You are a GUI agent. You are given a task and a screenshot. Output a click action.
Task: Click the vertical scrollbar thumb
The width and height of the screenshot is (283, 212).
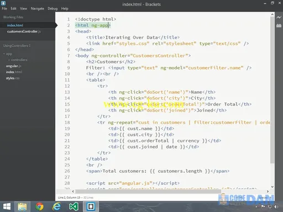point(272,90)
